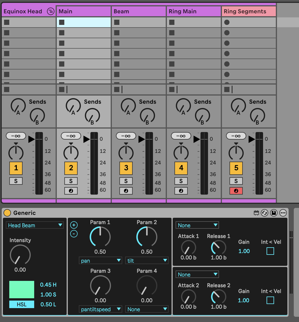The height and width of the screenshot is (322, 299).
Task: Stop clips on the Beam track
Action: click(x=117, y=89)
